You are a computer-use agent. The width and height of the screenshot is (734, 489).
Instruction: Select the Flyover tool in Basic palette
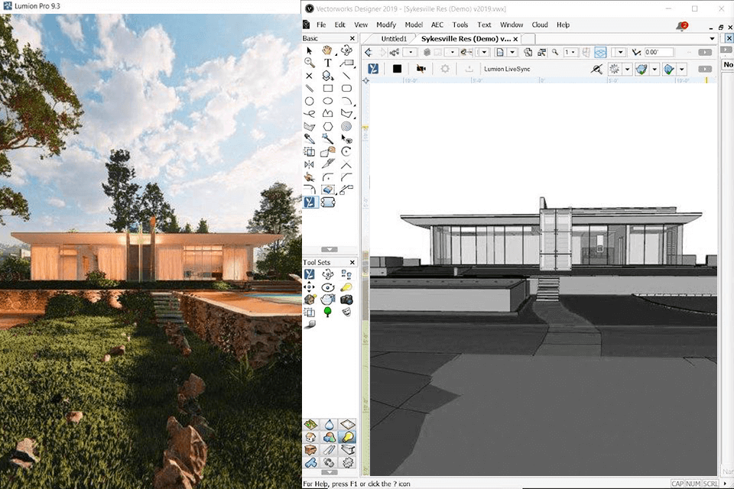point(346,50)
